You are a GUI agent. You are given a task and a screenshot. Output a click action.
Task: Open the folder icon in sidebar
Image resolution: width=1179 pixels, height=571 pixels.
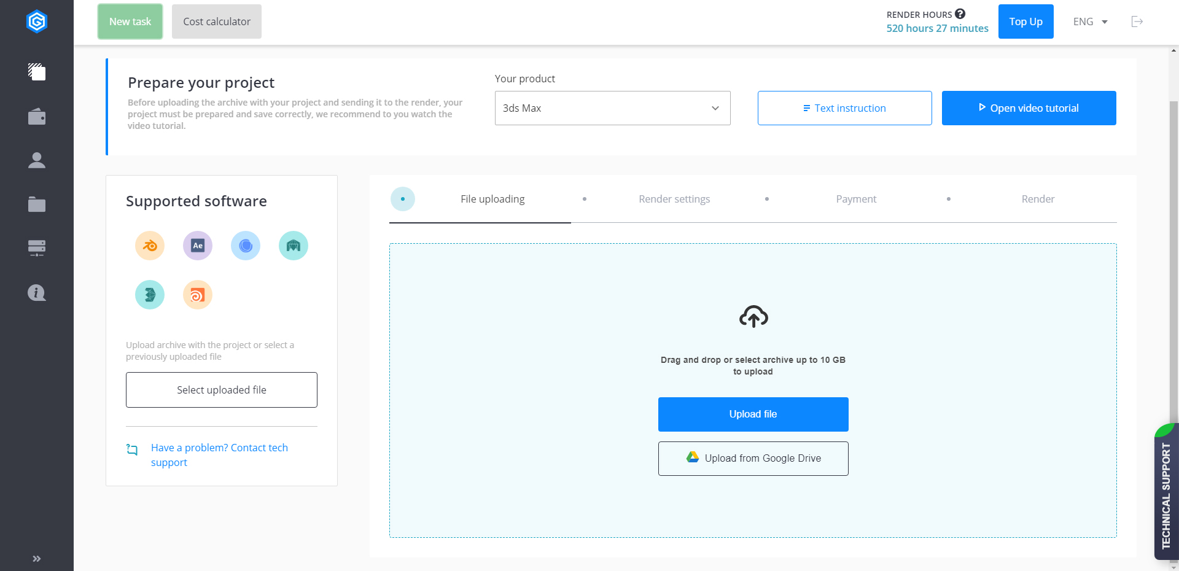37,204
